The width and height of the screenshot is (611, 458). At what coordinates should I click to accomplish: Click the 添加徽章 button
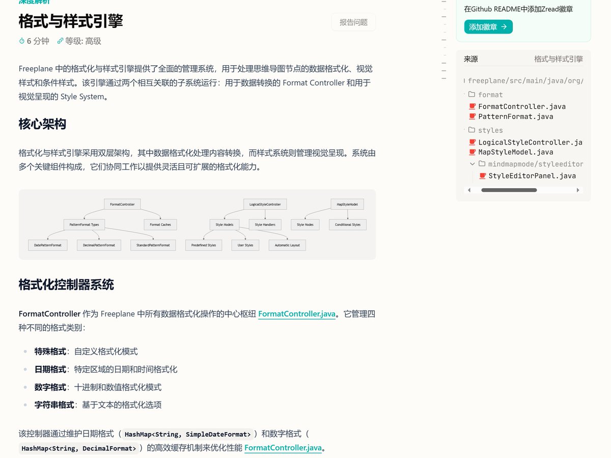(x=488, y=27)
